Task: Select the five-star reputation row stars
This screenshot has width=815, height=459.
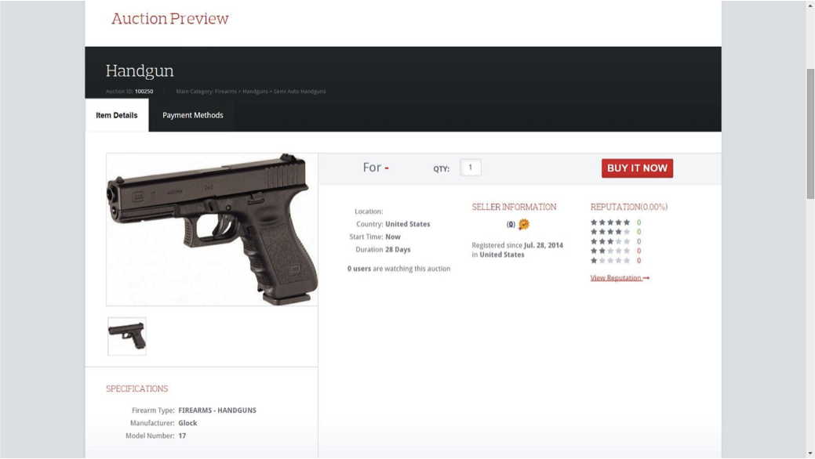Action: (x=610, y=222)
